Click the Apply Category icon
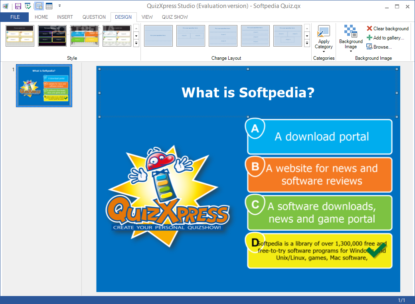Viewport: 415px width, 304px height. (324, 31)
